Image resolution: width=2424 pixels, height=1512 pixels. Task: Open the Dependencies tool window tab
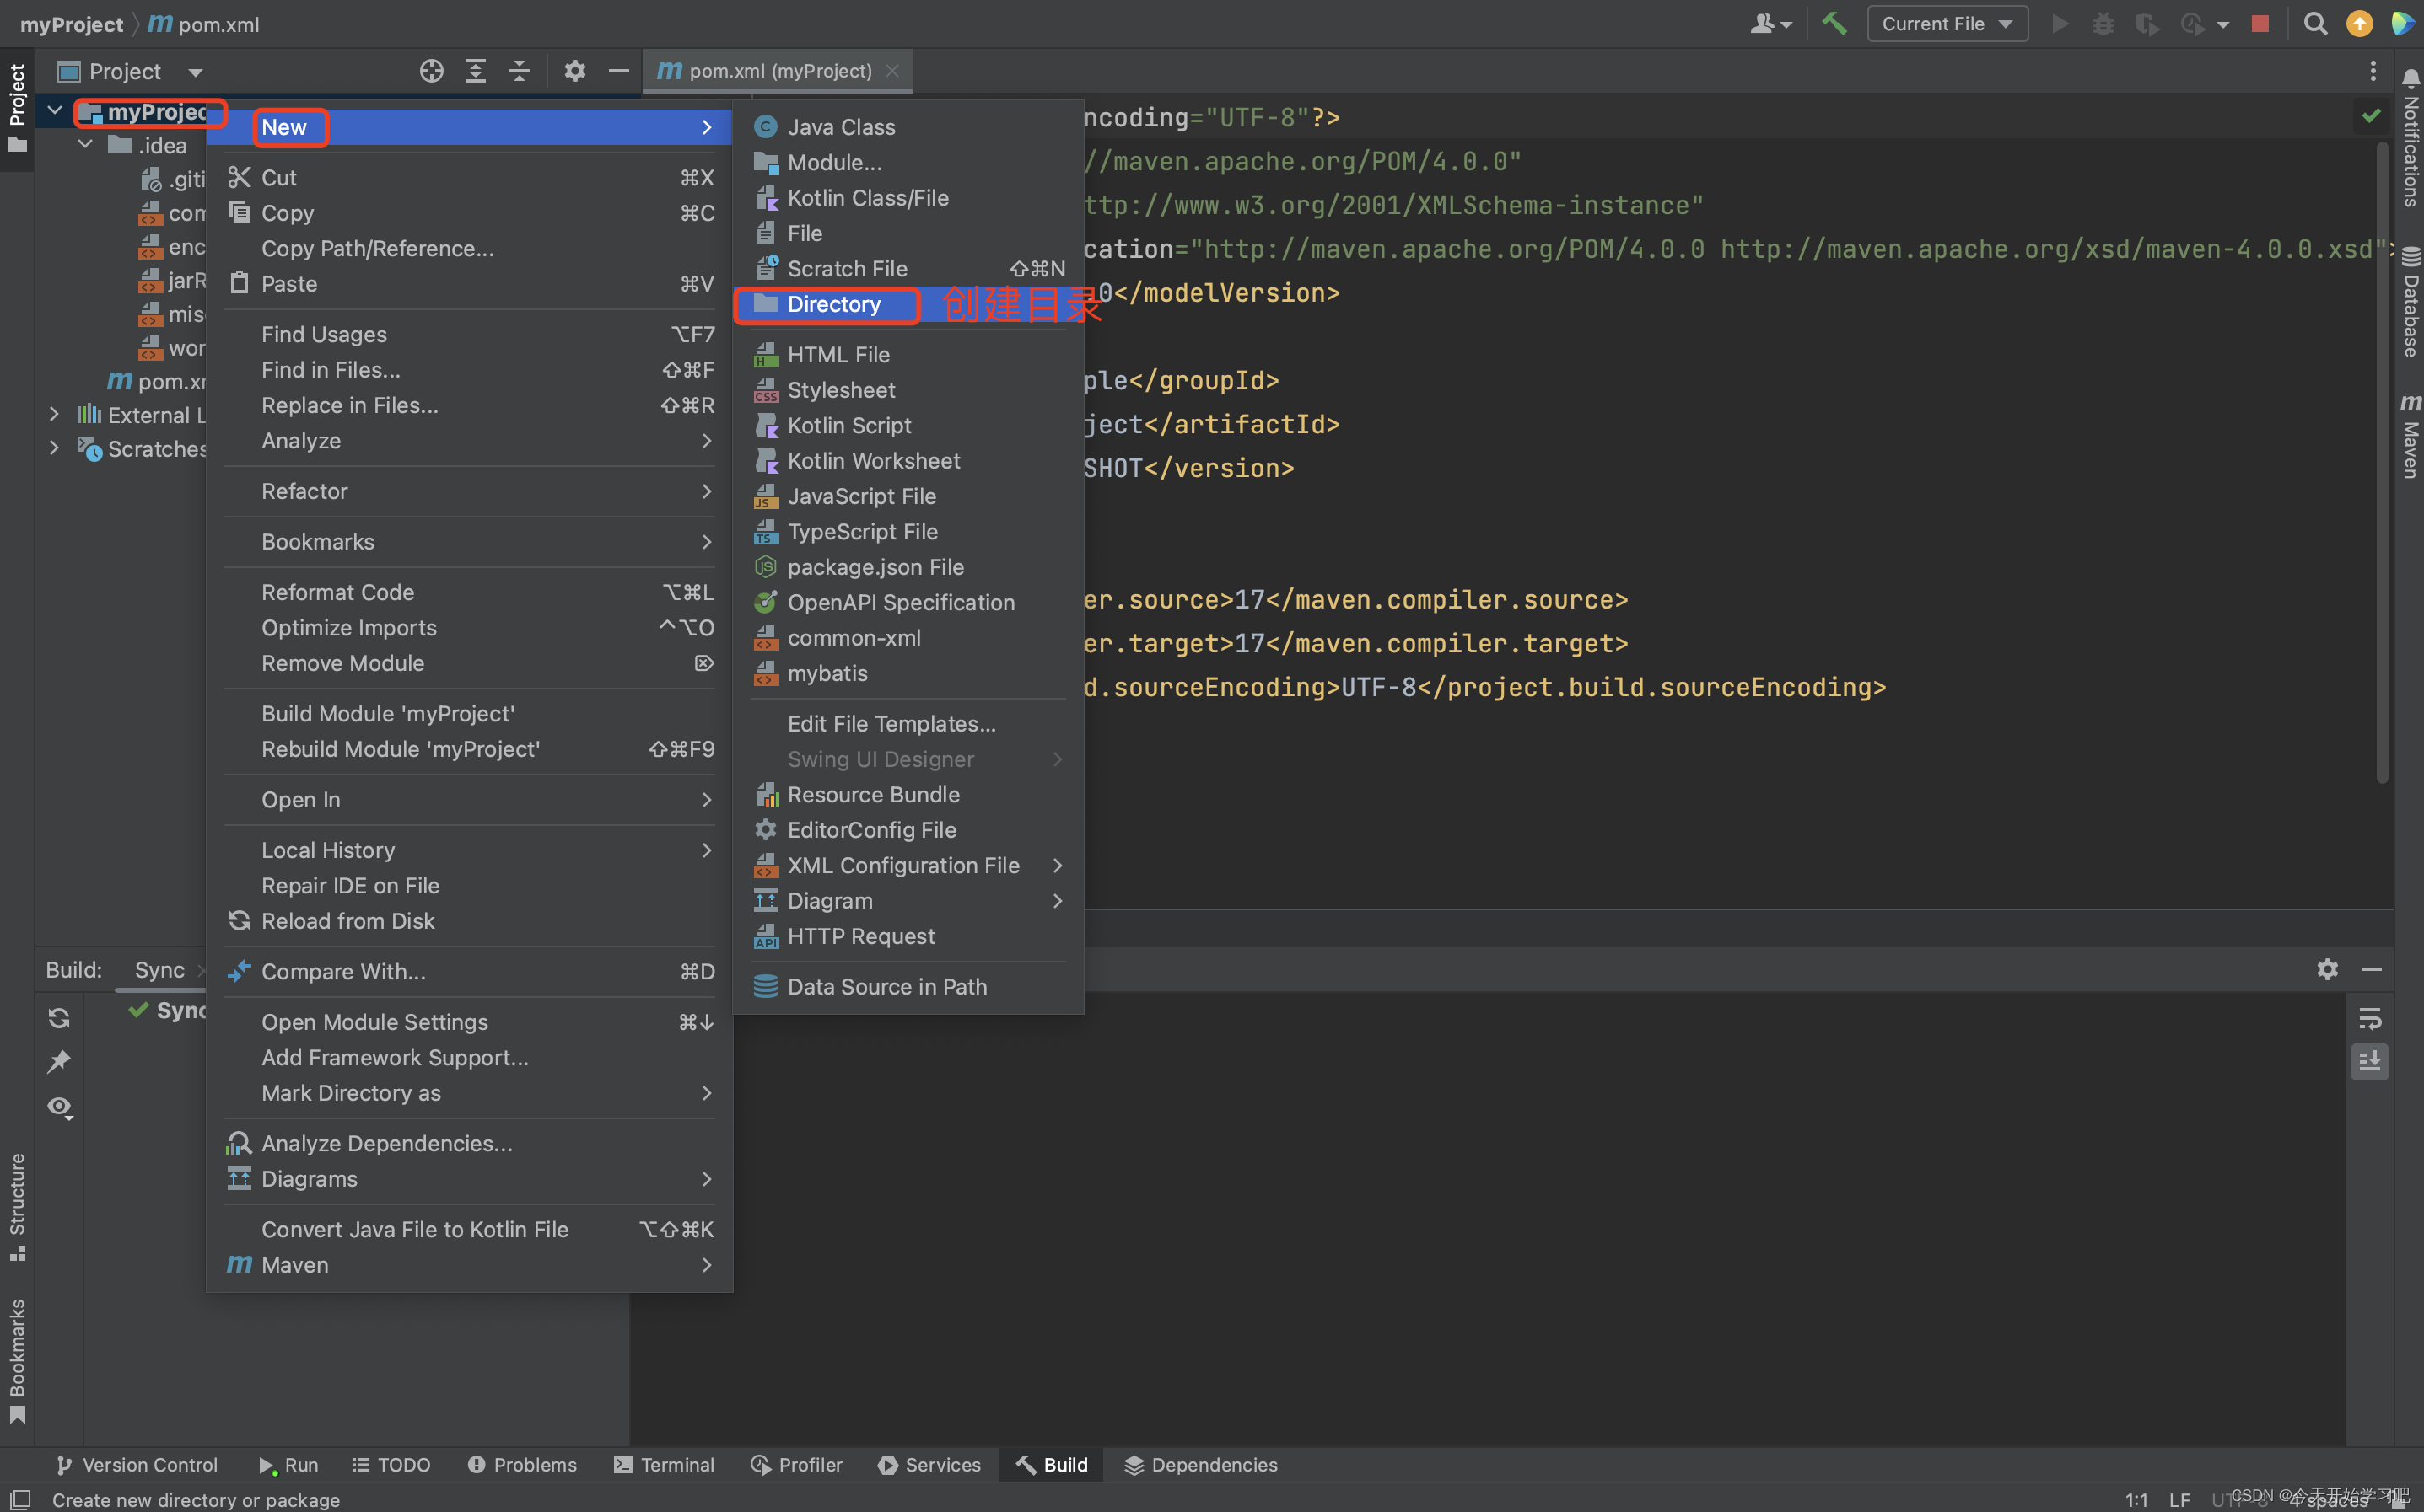pos(1200,1465)
